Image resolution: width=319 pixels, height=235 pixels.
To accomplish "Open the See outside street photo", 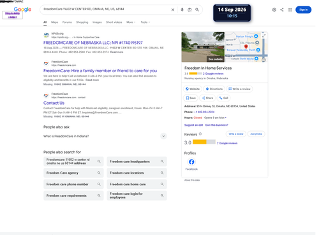I will point(203,47).
